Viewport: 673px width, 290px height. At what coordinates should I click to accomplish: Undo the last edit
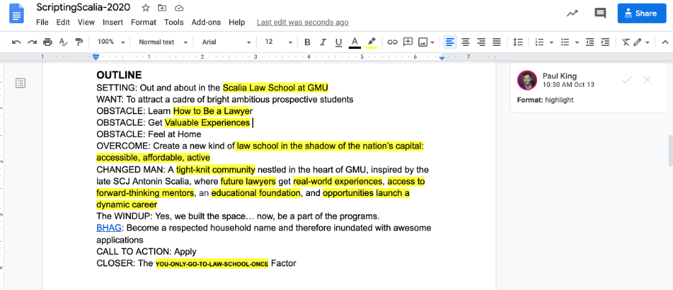click(17, 42)
